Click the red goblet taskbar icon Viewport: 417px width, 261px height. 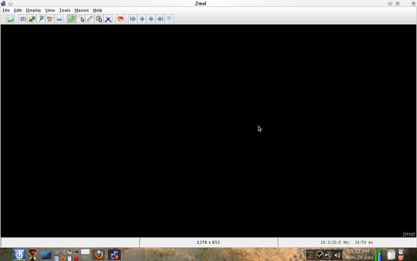click(33, 255)
